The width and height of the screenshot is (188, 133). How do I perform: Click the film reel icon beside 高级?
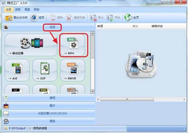[x=6, y=121]
